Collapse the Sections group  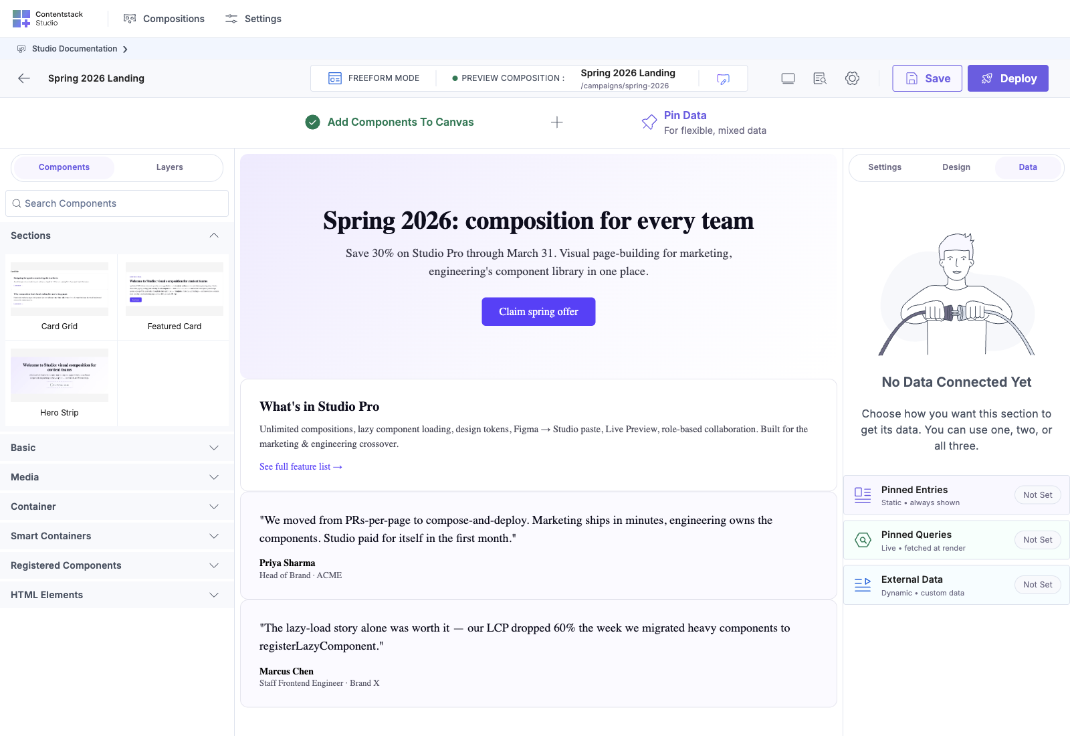[214, 236]
